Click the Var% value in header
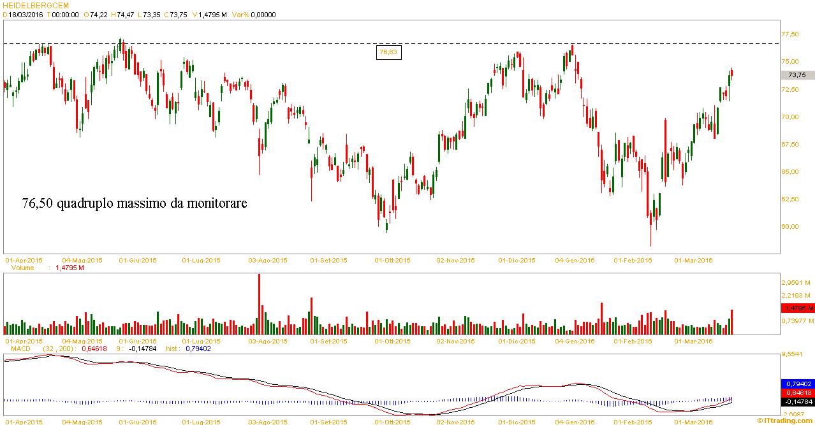This screenshot has width=815, height=425. click(262, 14)
